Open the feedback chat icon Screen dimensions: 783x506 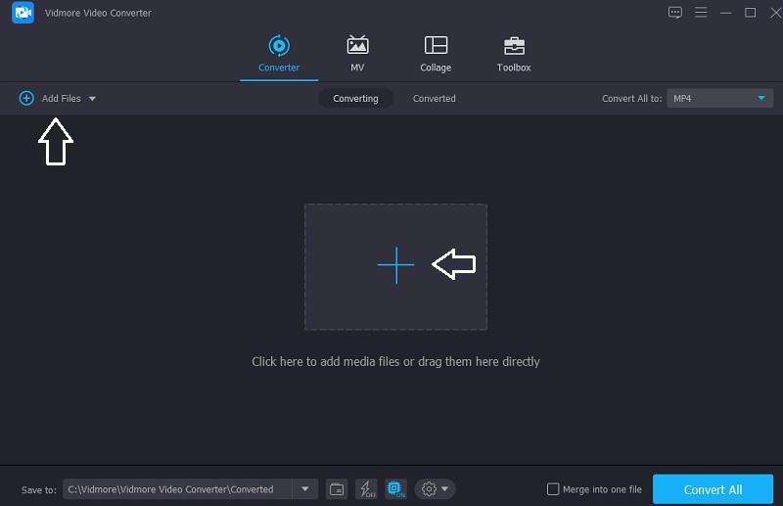pos(675,13)
